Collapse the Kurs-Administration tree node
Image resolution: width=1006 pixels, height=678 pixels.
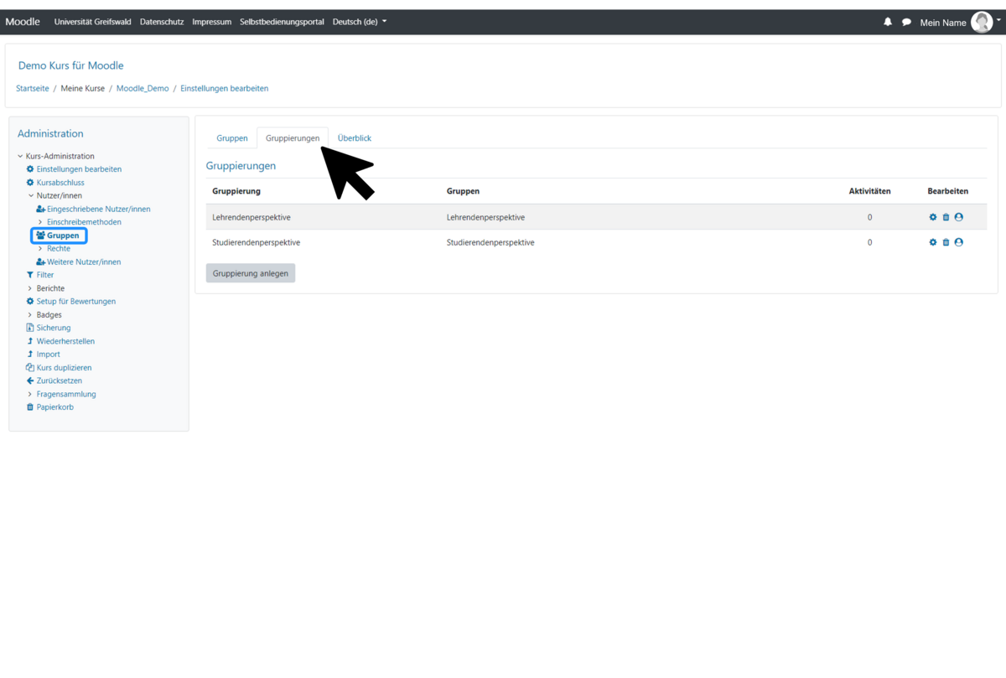21,156
